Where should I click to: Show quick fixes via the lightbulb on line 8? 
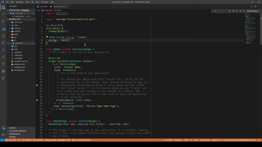pyautogui.click(x=47, y=37)
